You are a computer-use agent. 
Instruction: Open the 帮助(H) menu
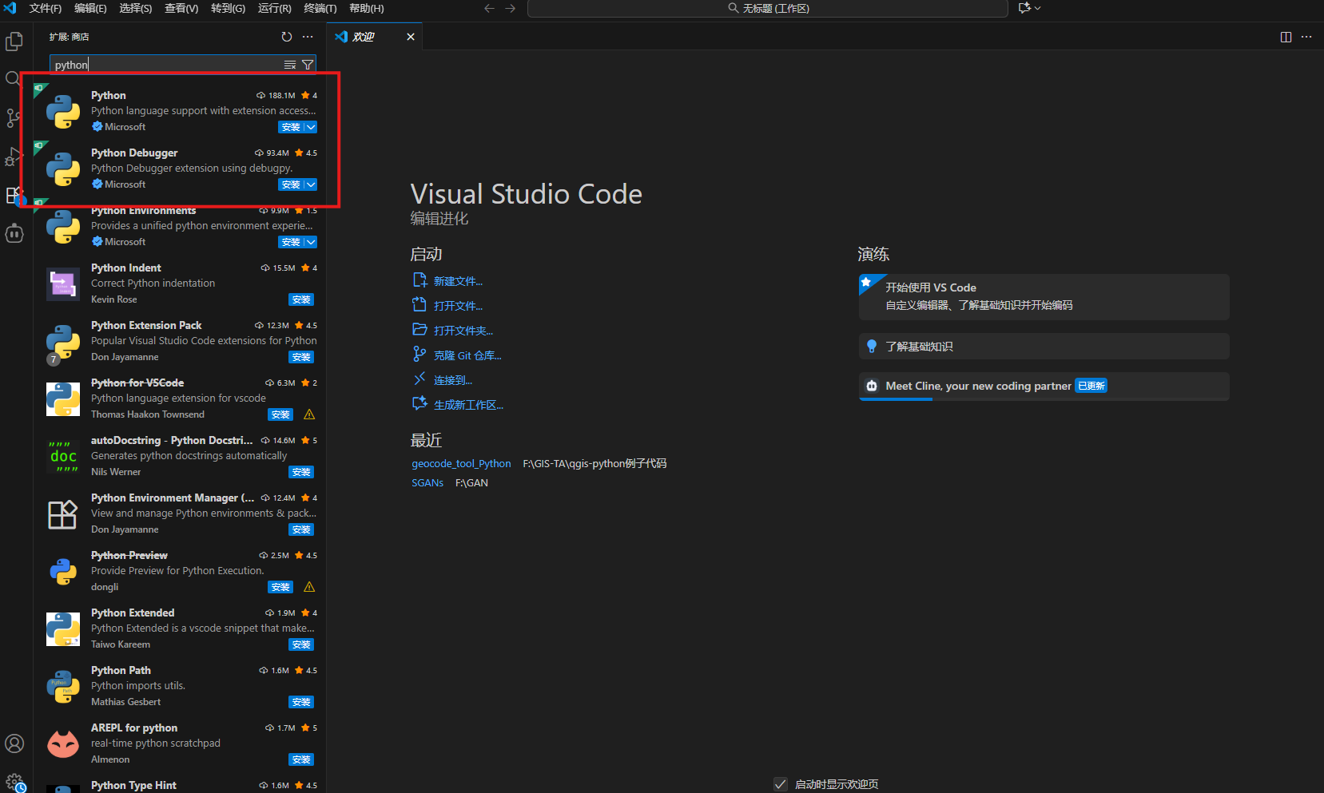click(366, 8)
